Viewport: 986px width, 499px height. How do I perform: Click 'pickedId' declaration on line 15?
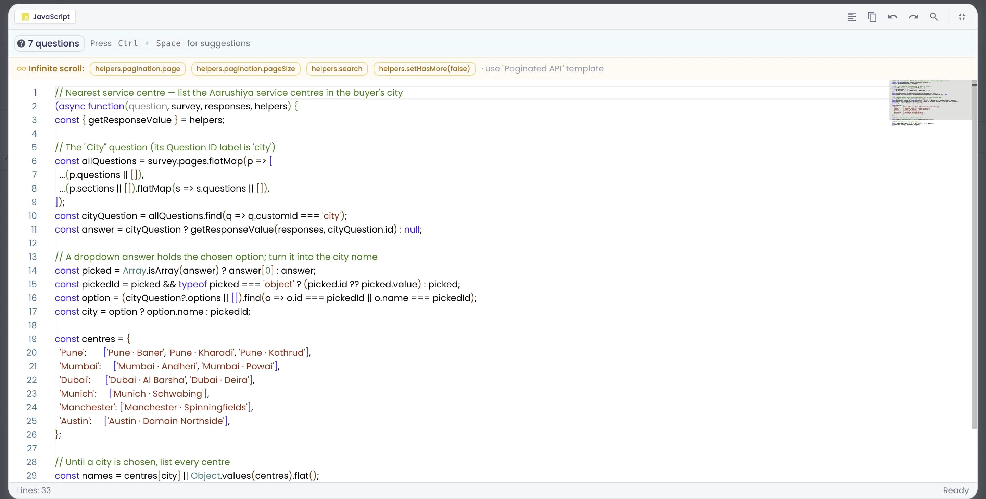point(101,284)
